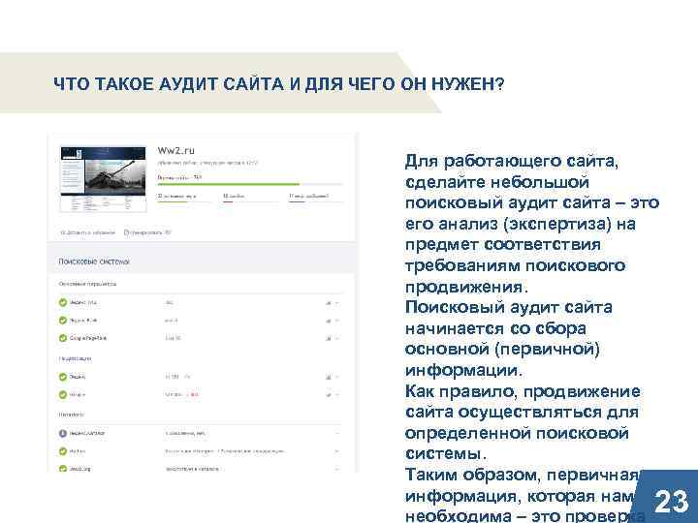Expand the Яндекс Ранг row details
Viewport: 698px width, 523px height.
(x=337, y=321)
